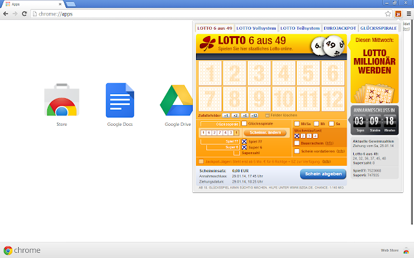Select Wochenlaufzeit 4 weeks option
Image resolution: width=414 pixels, height=258 pixels.
click(x=315, y=136)
